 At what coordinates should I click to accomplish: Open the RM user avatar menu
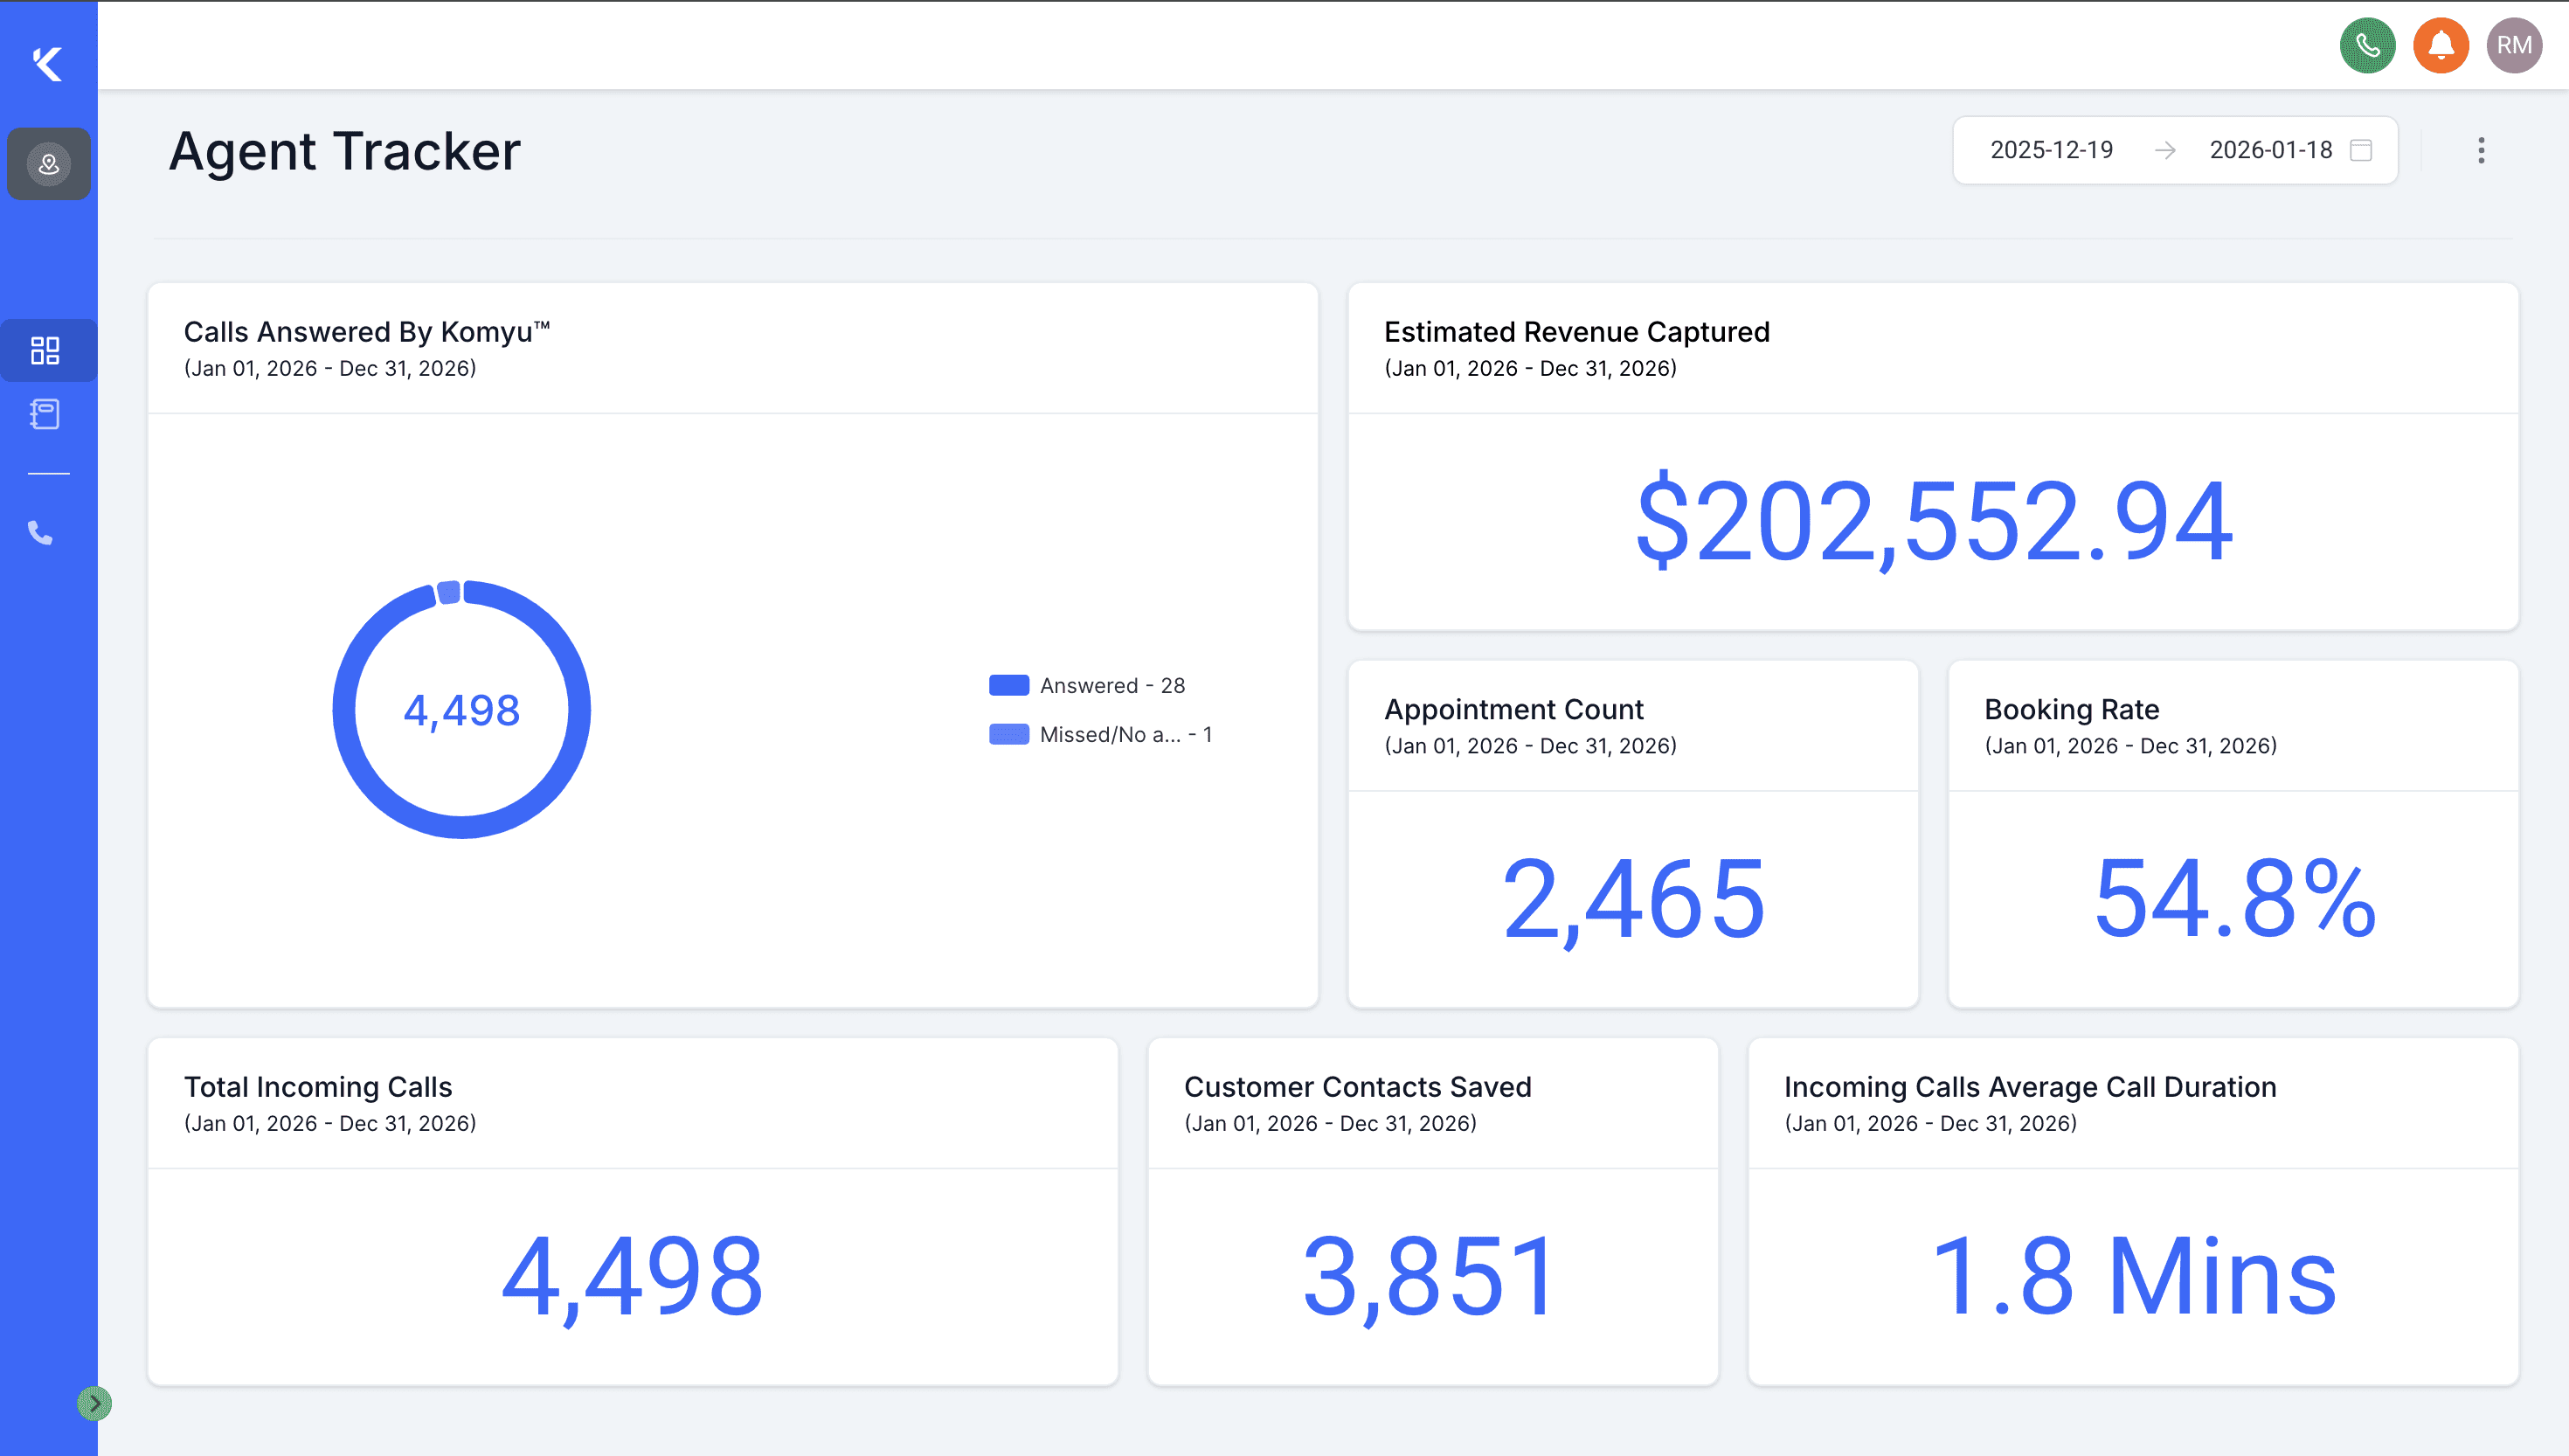click(x=2514, y=46)
